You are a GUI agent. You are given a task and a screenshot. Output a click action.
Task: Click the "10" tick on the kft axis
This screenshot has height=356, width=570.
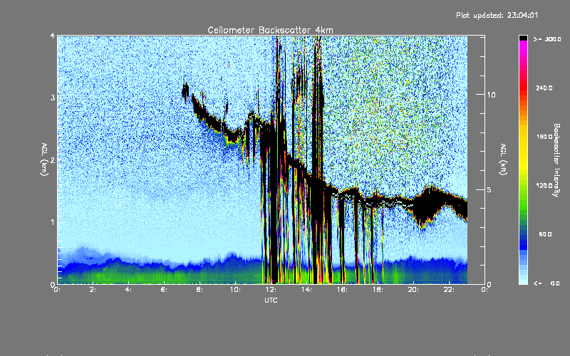point(491,95)
